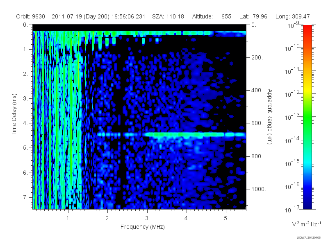Click apparent range tick label '600.'
328x246 pixels.
257,123
